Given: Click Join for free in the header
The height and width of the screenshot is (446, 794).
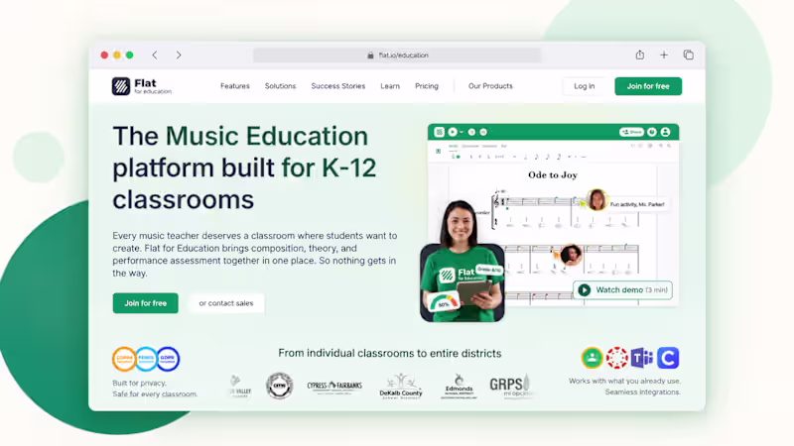Looking at the screenshot, I should [648, 86].
